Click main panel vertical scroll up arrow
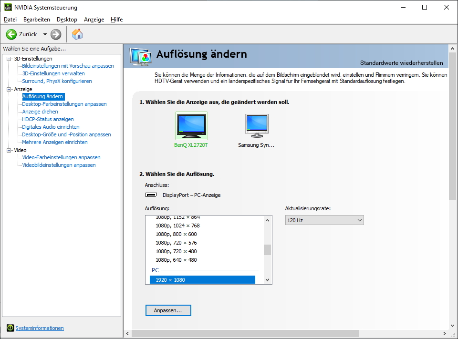 [x=452, y=49]
